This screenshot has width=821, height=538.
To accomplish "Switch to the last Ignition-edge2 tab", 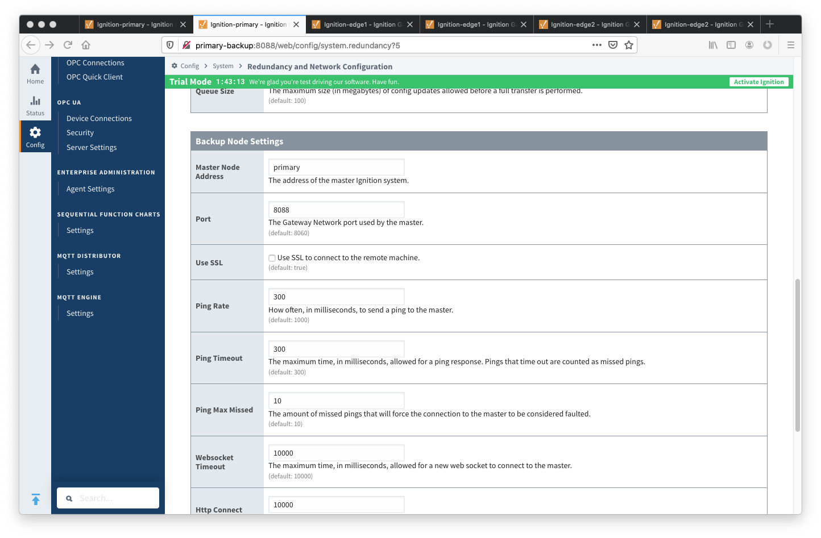I will [703, 24].
